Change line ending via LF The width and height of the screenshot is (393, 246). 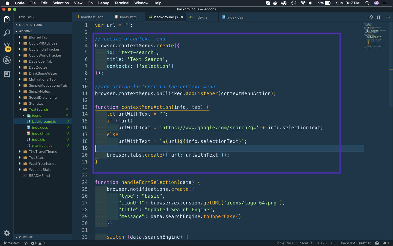(333, 243)
